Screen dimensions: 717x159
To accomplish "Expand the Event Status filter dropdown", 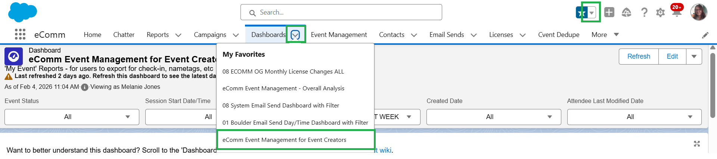I will pos(72,117).
